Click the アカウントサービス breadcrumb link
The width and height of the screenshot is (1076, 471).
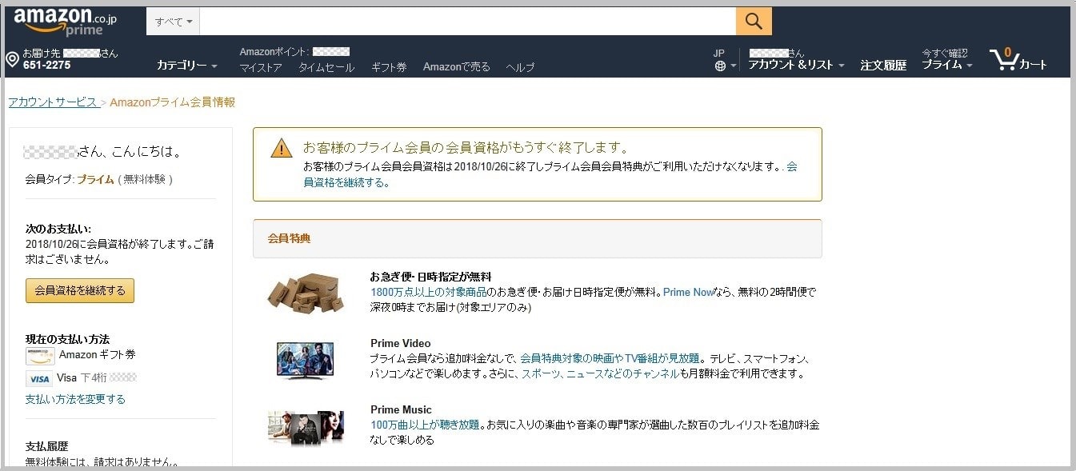pos(53,102)
